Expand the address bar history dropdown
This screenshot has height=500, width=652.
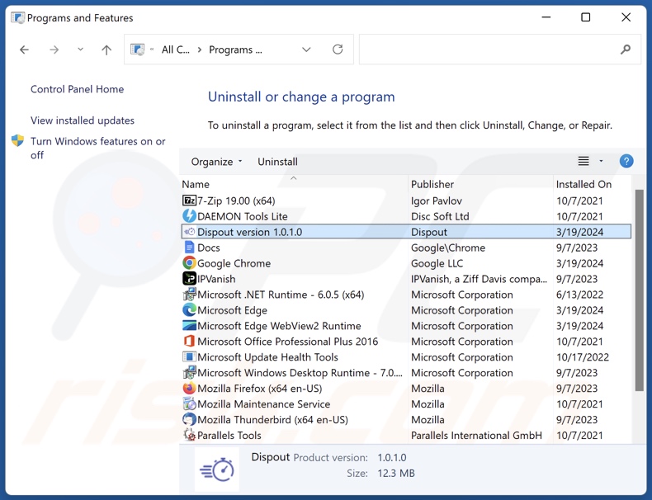click(306, 50)
